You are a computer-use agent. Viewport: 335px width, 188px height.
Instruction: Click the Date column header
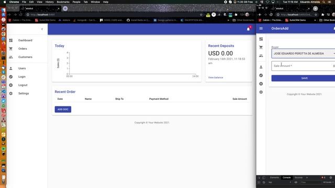pyautogui.click(x=60, y=99)
